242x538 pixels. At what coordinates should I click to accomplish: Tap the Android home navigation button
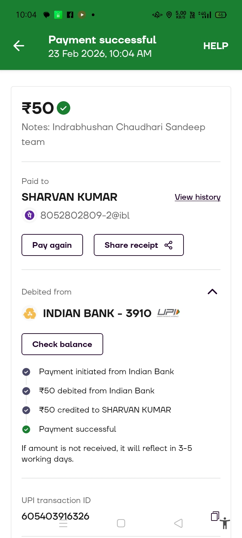pos(121,523)
